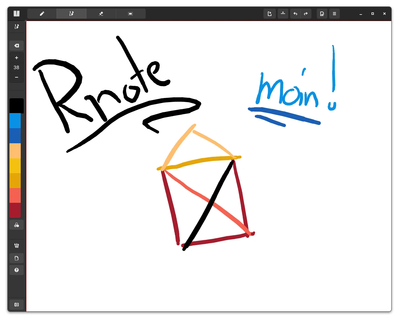Pick the coral red color swatch
Screen dimensions: 399x320
pyautogui.click(x=15, y=195)
